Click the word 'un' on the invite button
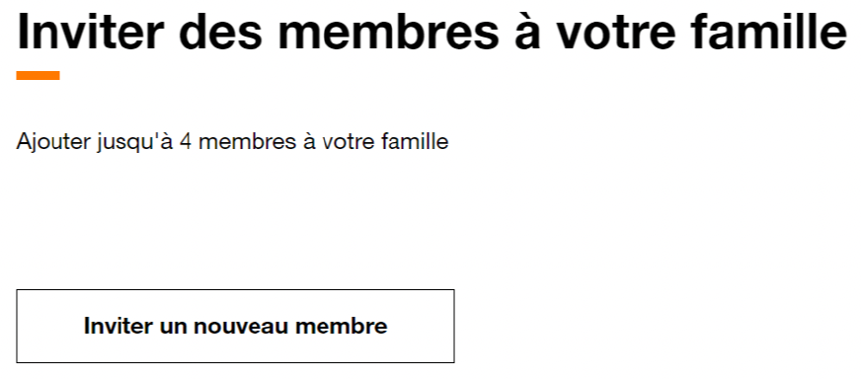861x379 pixels. (x=173, y=328)
